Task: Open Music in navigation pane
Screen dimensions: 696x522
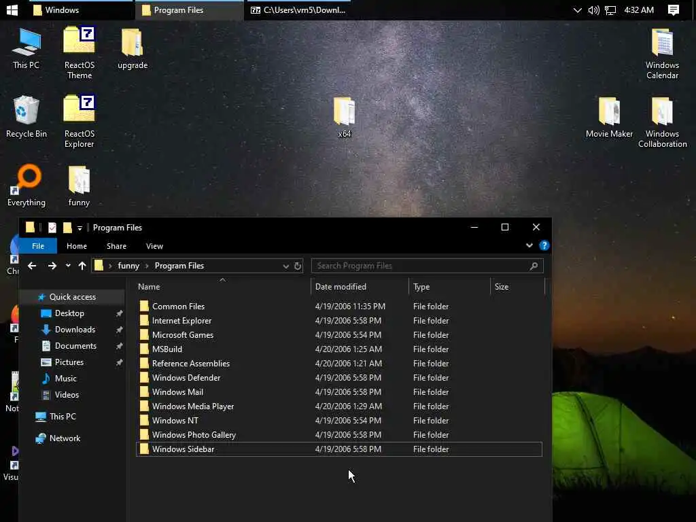Action: (66, 379)
